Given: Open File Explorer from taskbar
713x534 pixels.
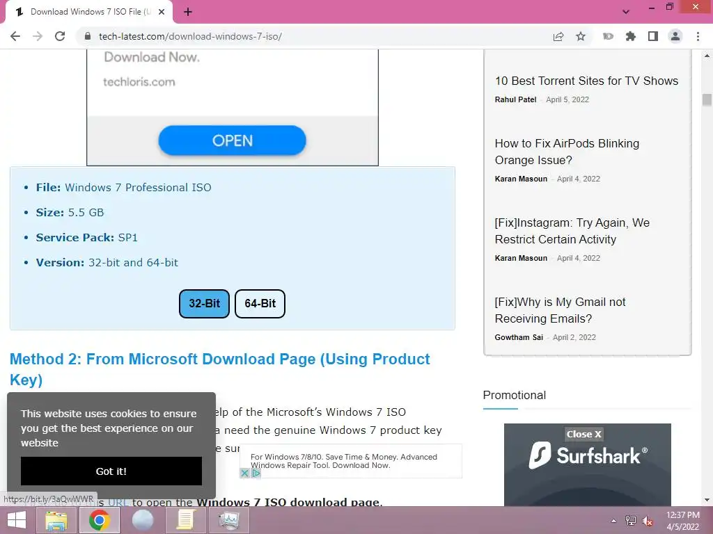Looking at the screenshot, I should pos(56,520).
